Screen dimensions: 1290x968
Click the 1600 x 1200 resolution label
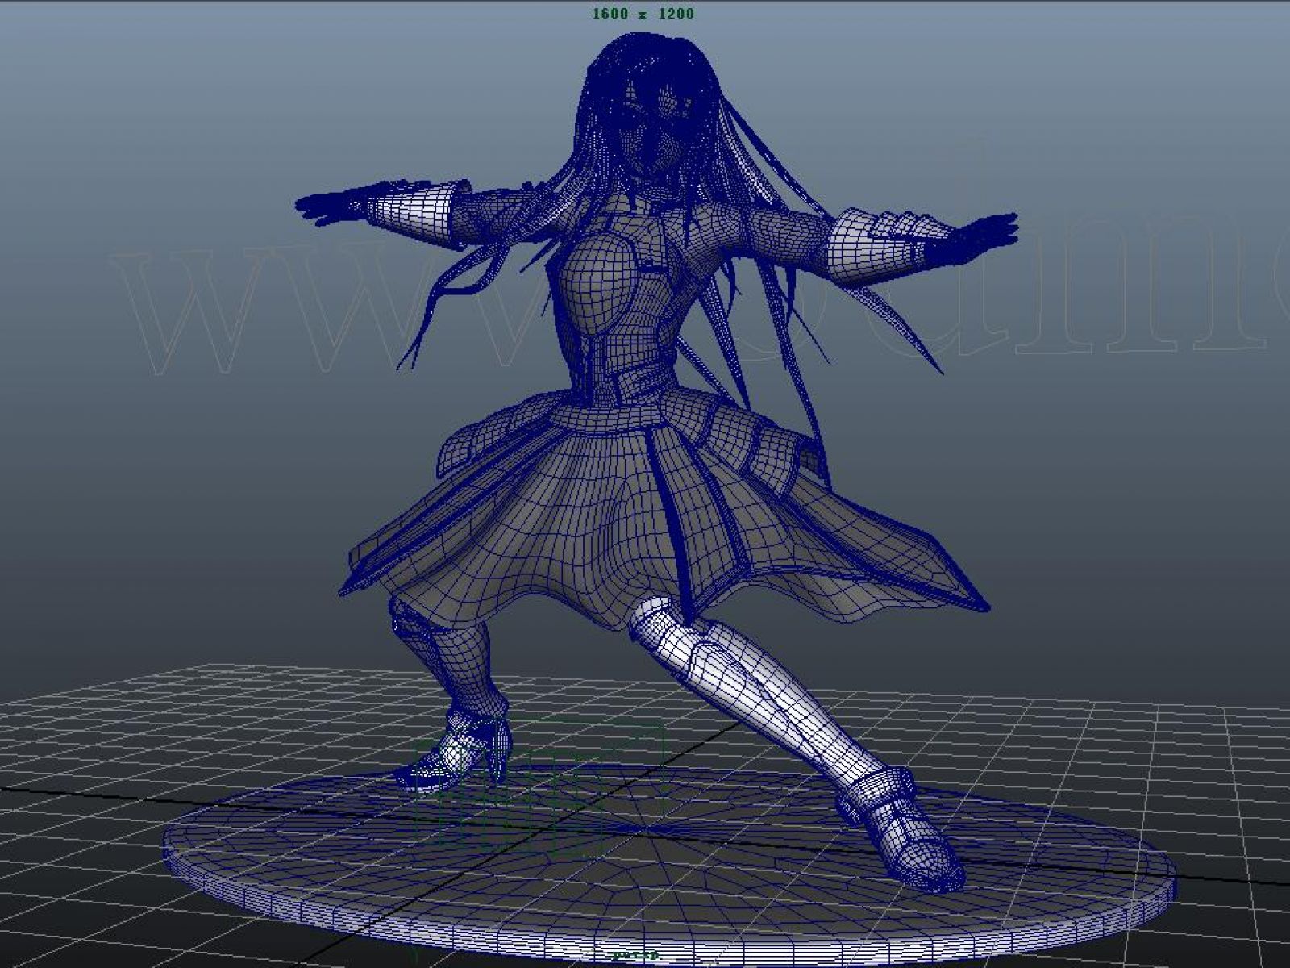pyautogui.click(x=643, y=14)
